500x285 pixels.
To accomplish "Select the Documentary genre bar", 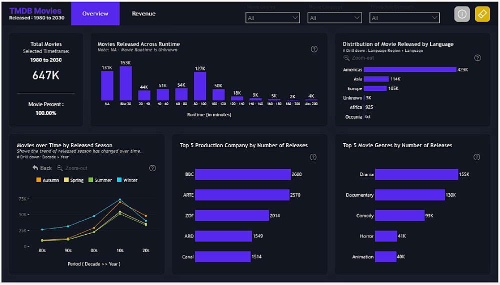I will [x=410, y=195].
